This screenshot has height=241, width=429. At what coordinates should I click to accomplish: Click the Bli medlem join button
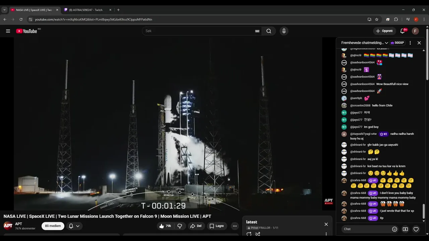coord(53,226)
